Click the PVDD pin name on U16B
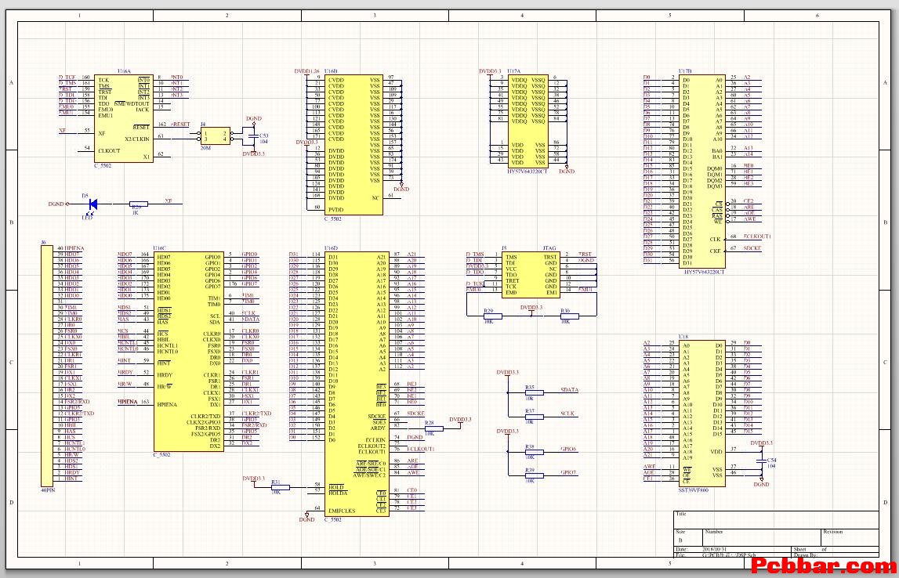Image resolution: width=899 pixels, height=578 pixels. [335, 210]
